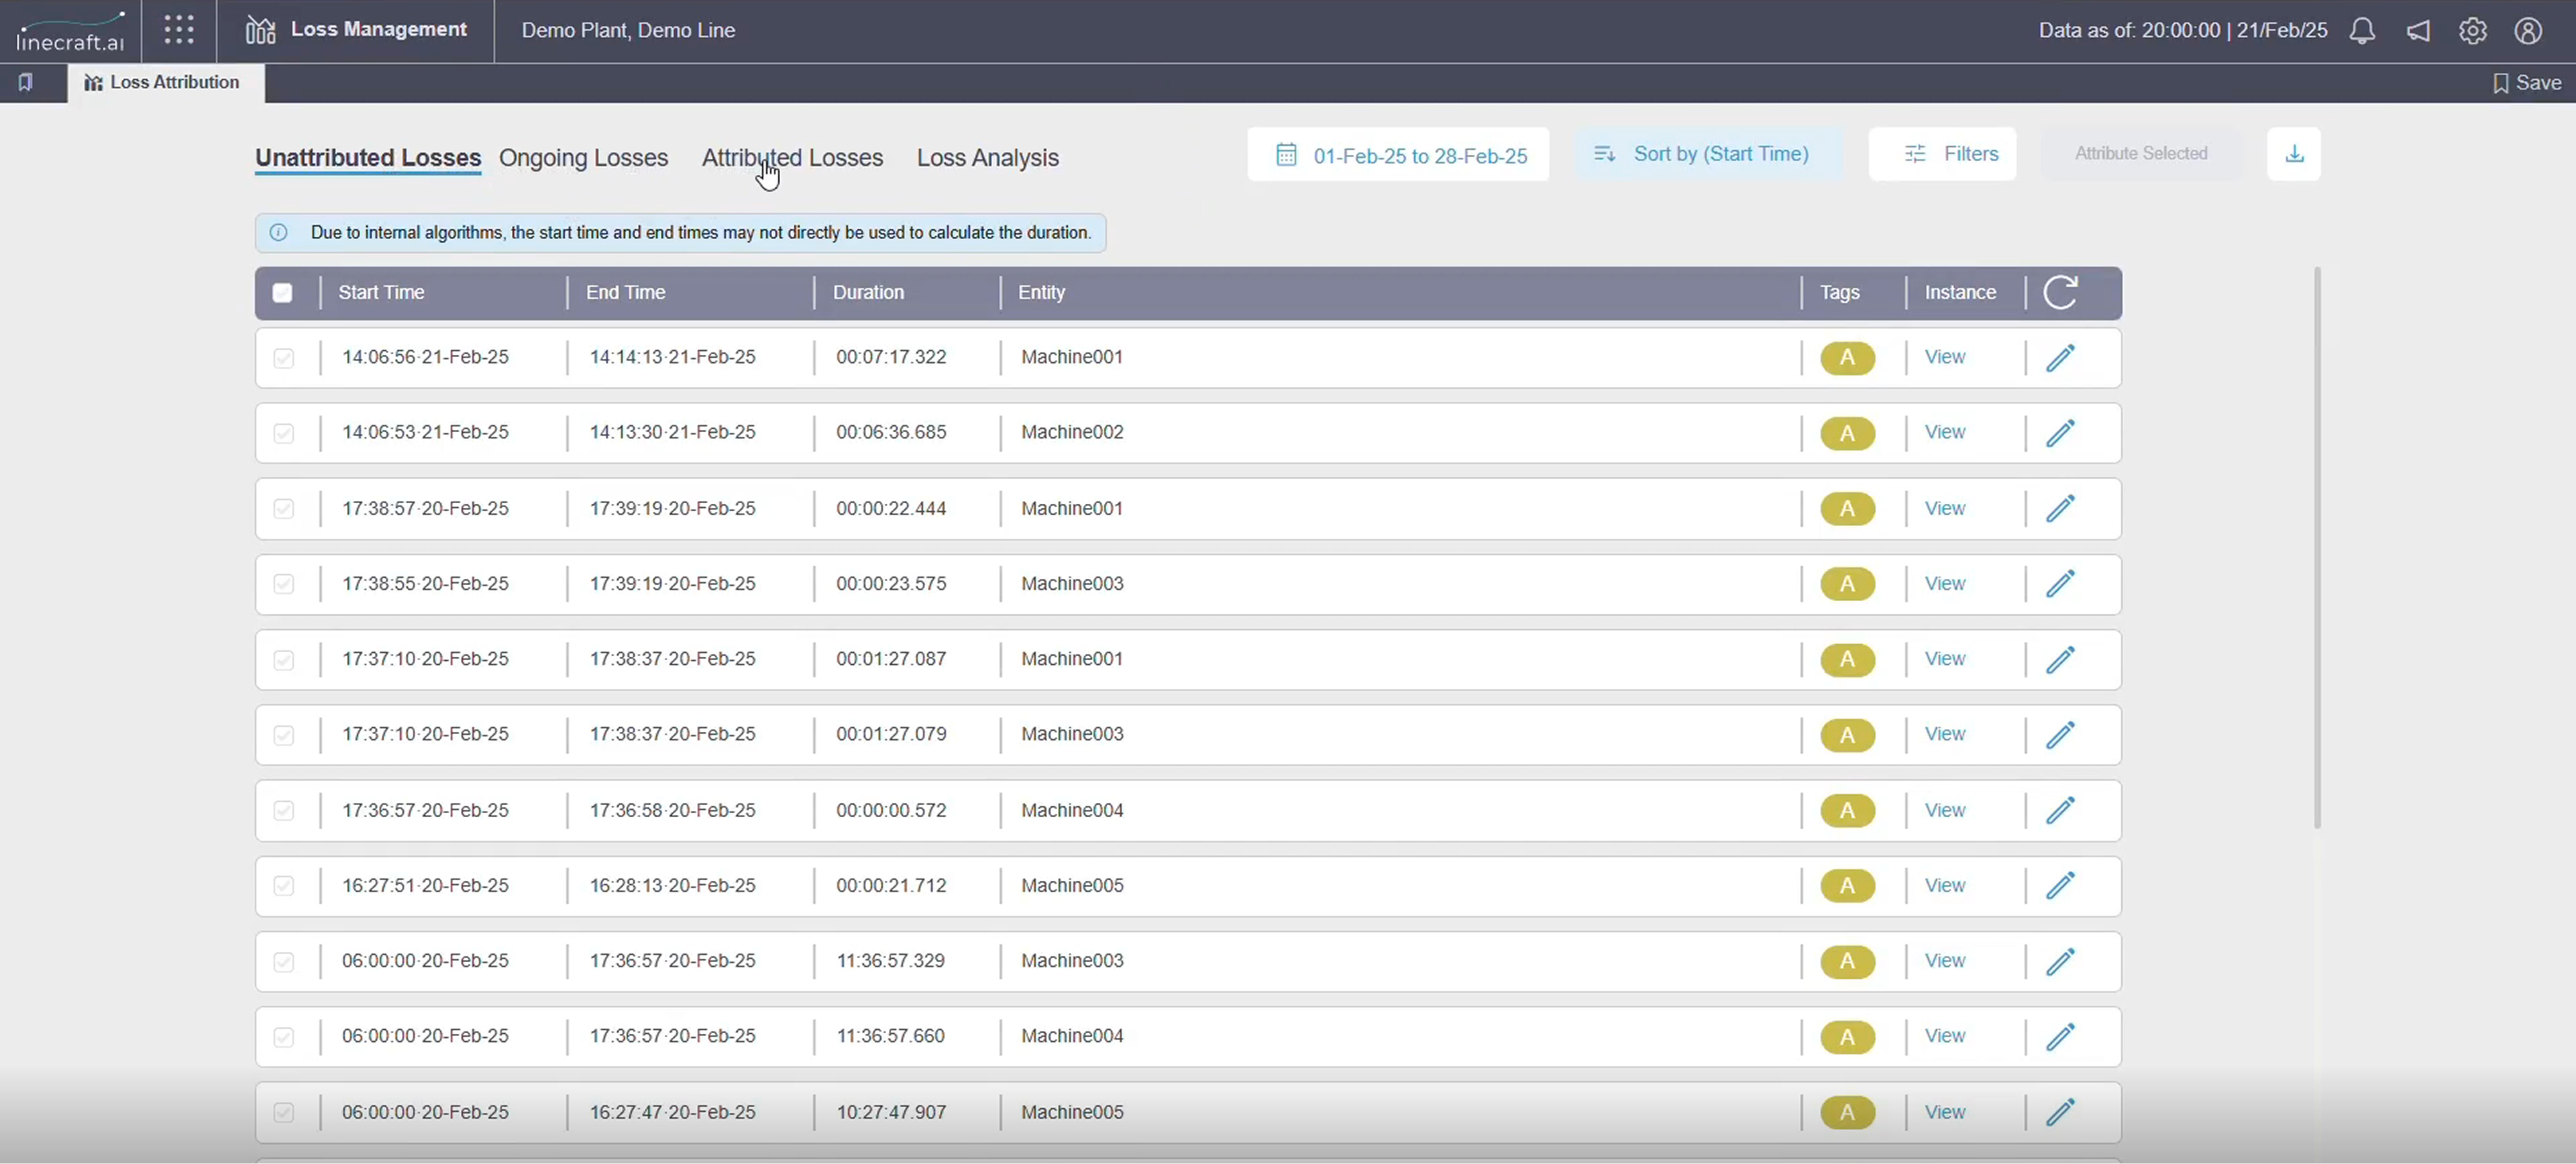Refresh the losses table with the reload icon

pos(2060,293)
